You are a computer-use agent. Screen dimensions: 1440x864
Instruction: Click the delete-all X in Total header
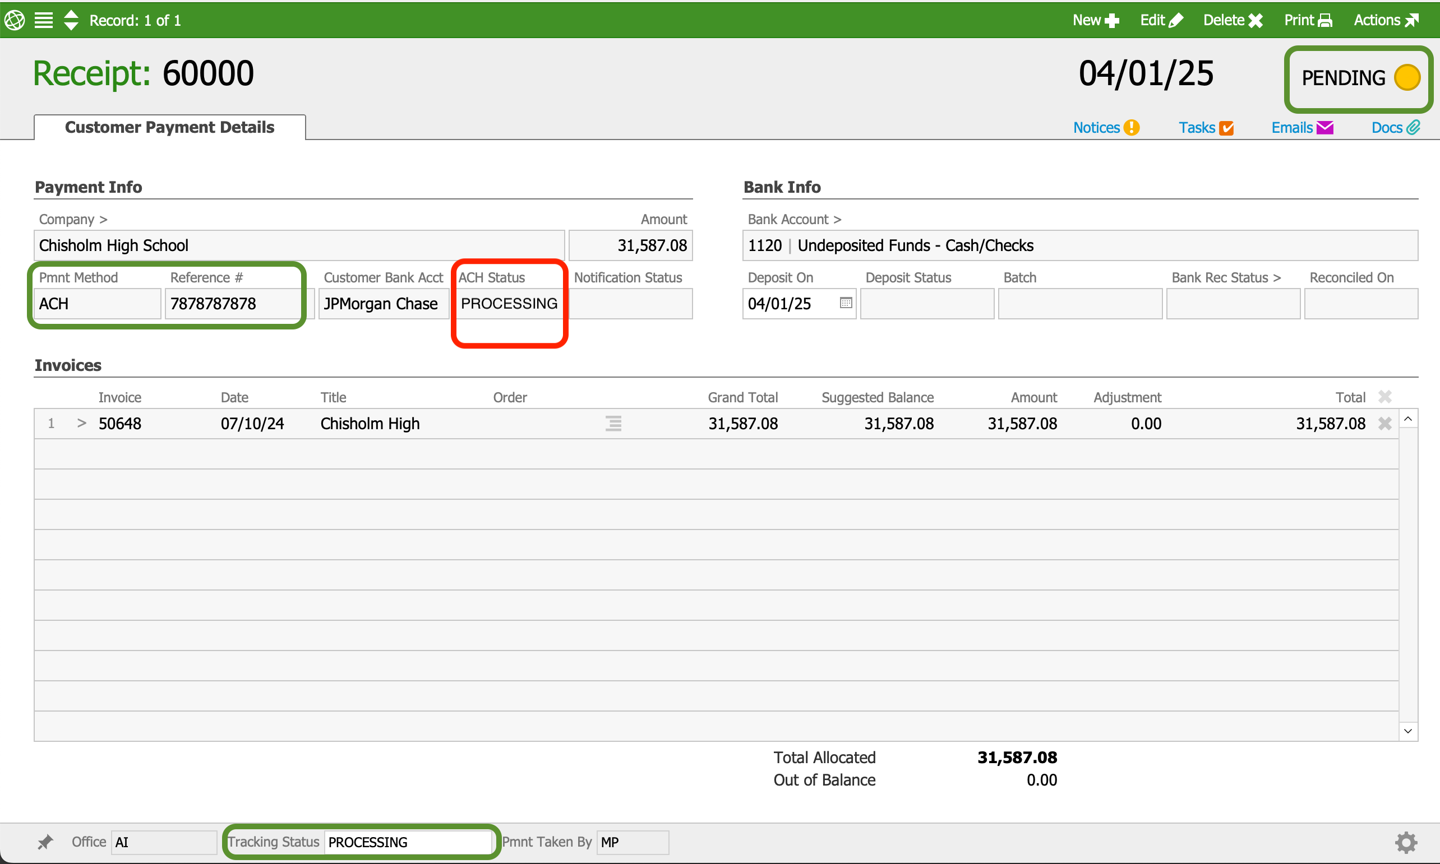(x=1384, y=397)
